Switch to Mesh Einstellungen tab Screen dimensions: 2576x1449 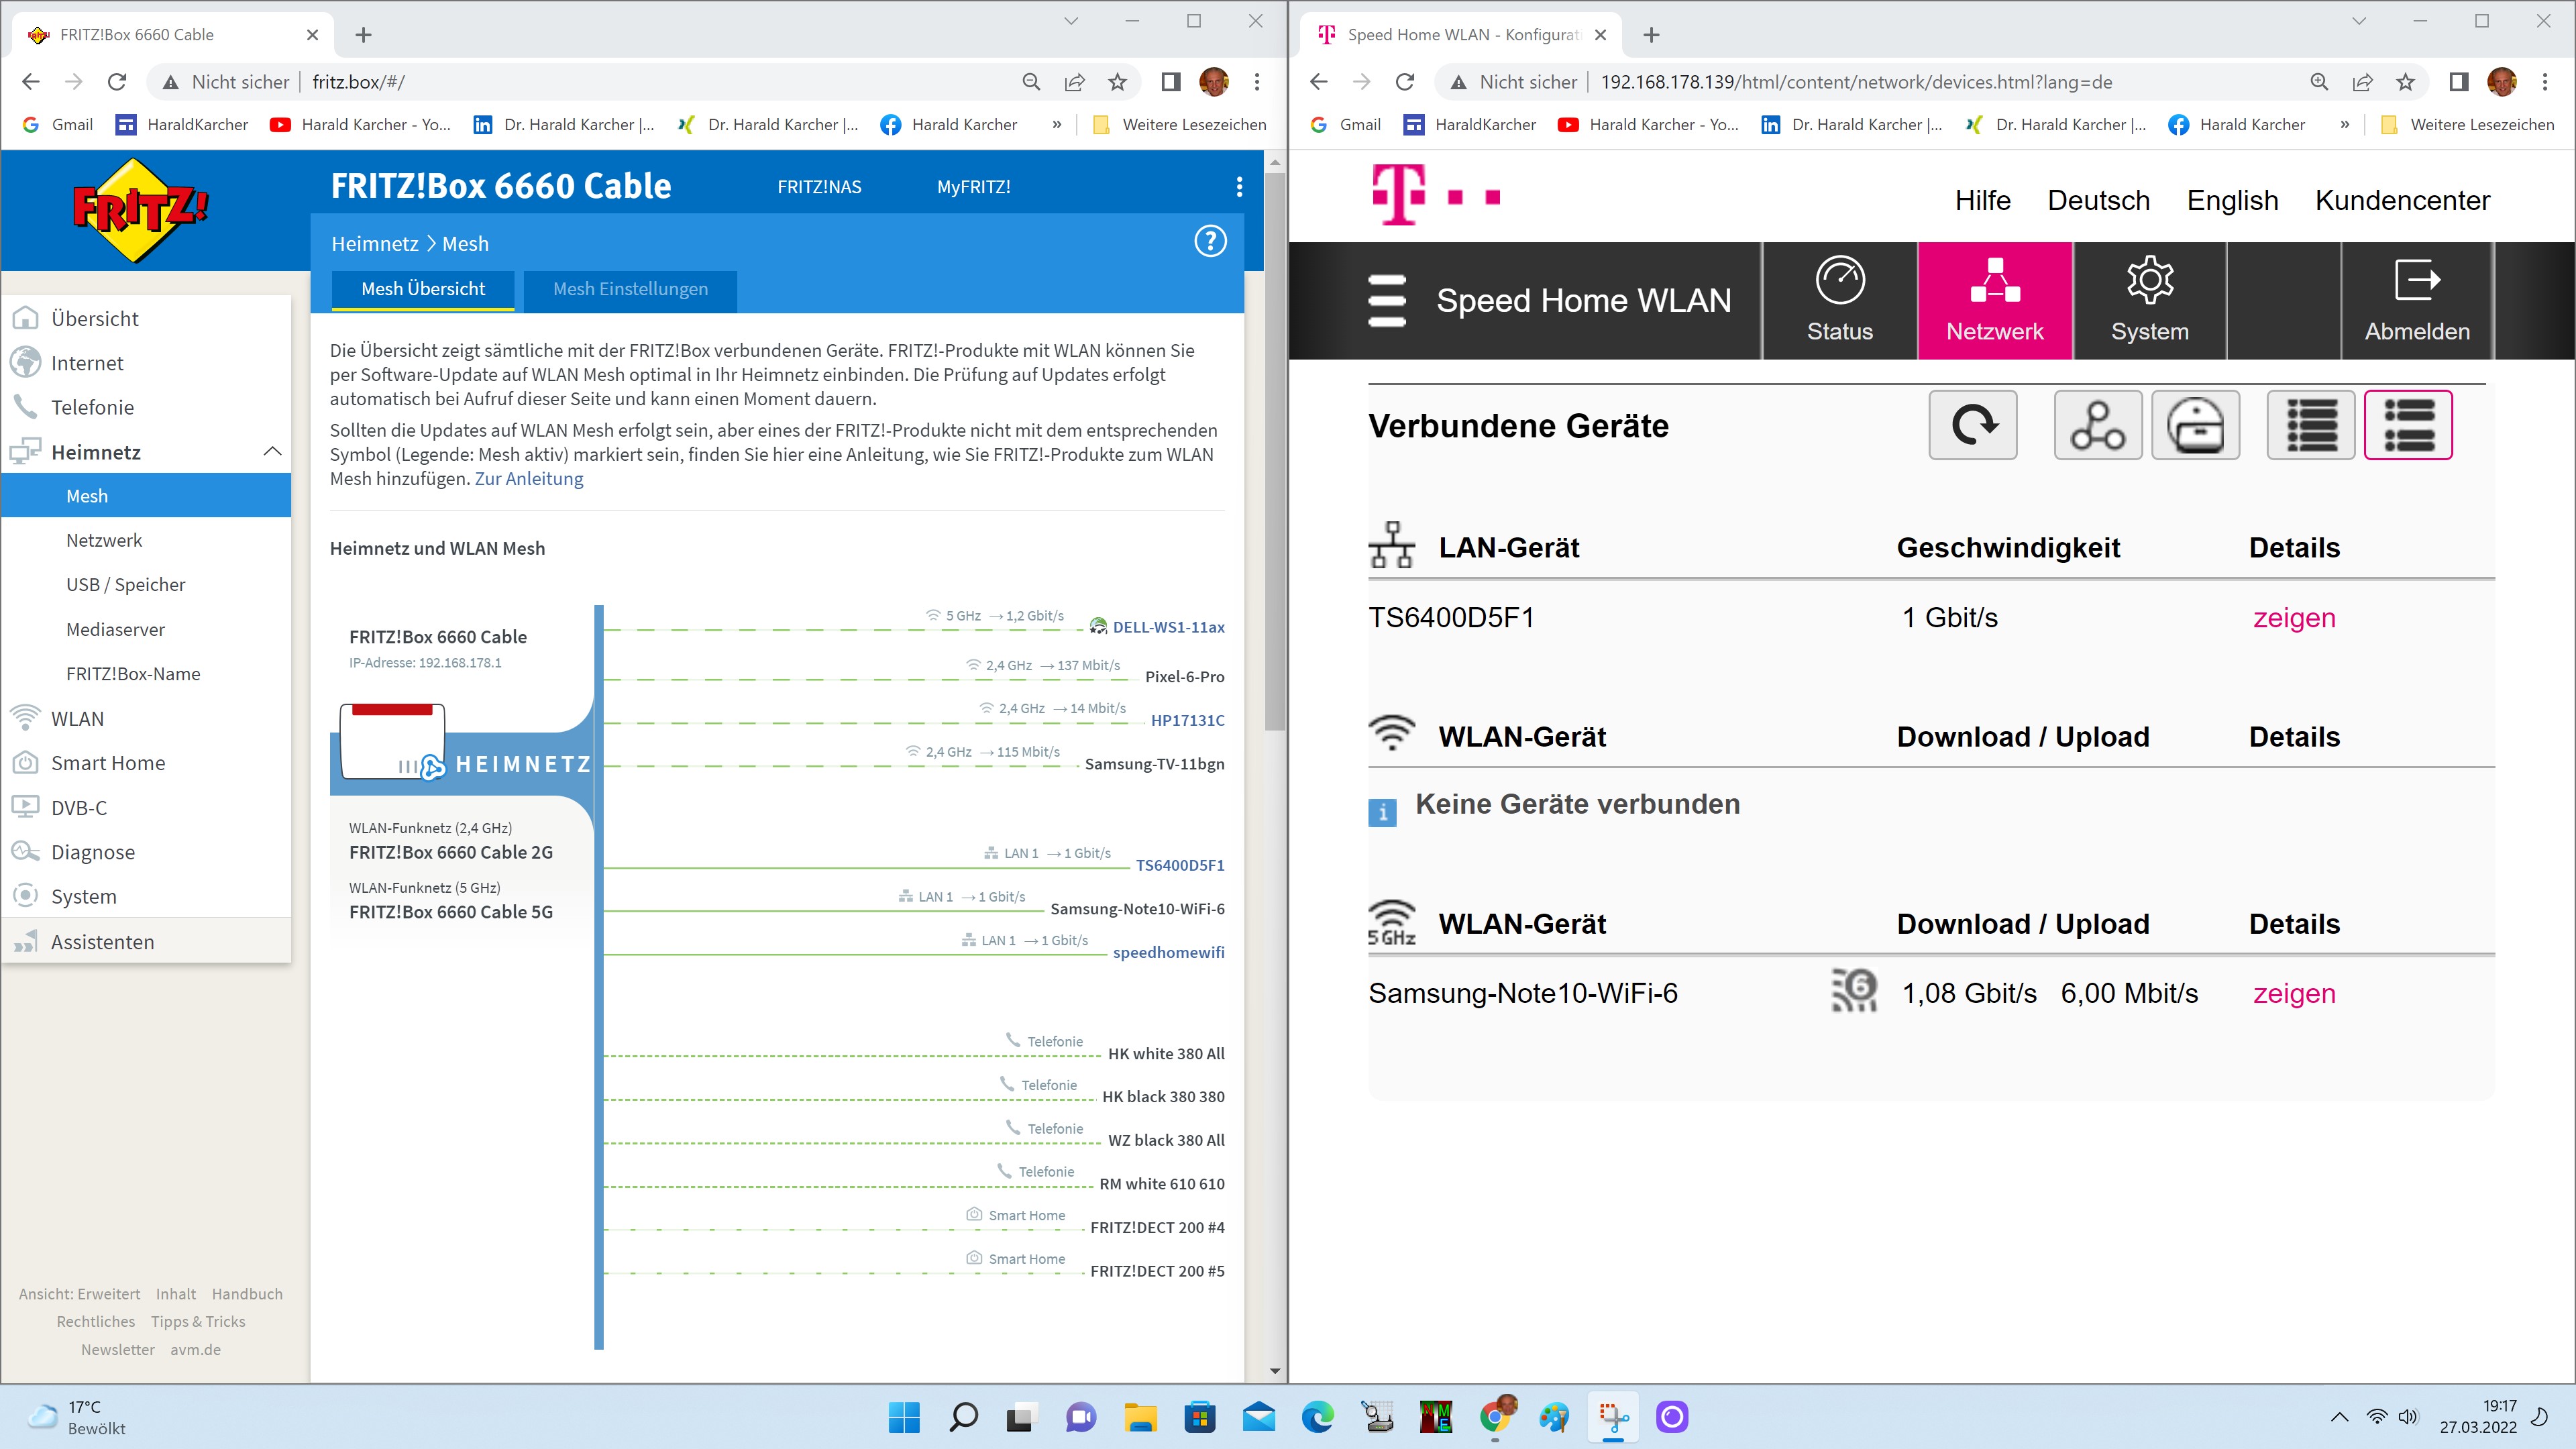coord(630,289)
